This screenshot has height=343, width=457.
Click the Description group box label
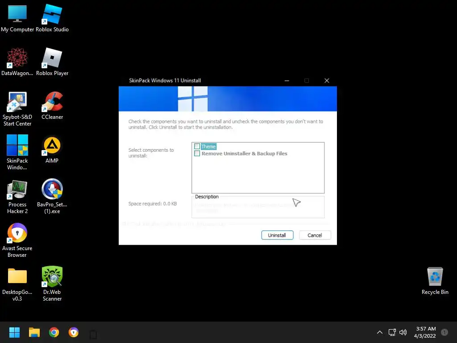tap(207, 197)
